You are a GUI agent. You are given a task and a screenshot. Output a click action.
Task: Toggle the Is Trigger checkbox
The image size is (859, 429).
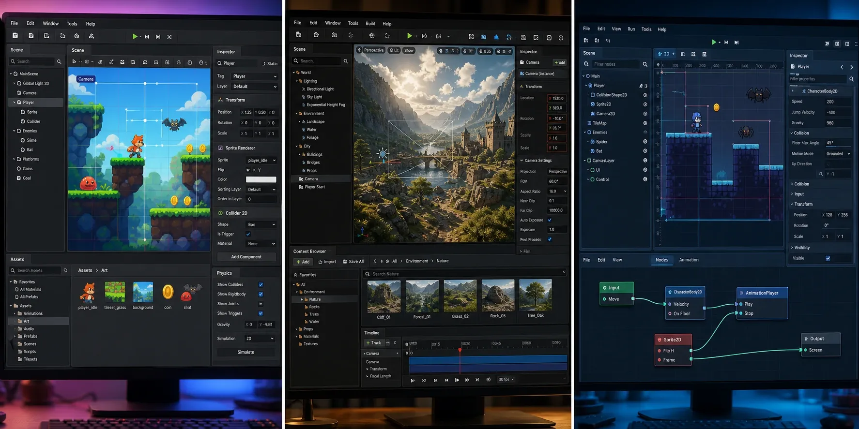(248, 234)
